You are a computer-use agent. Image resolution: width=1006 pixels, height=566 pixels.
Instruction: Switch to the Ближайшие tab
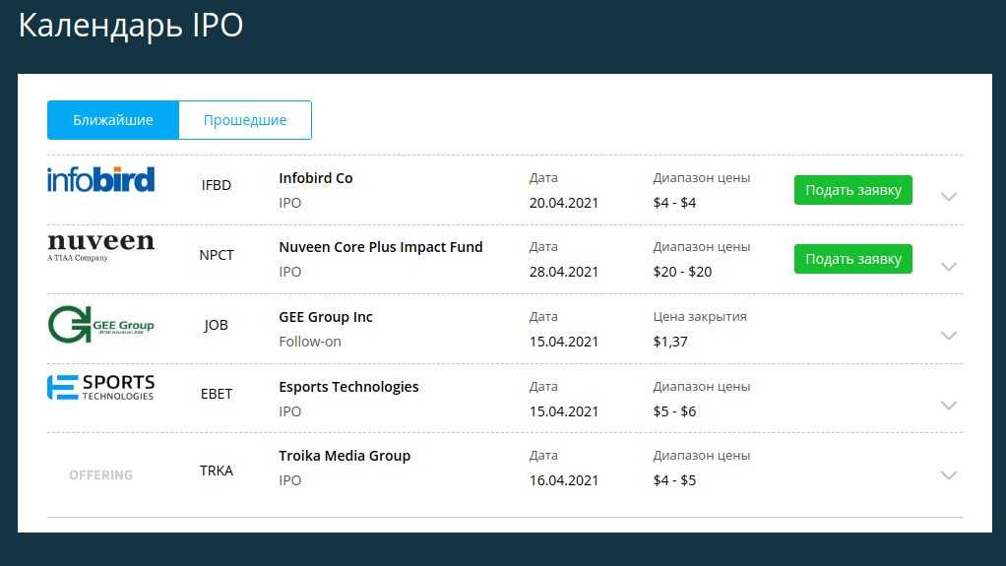(113, 120)
